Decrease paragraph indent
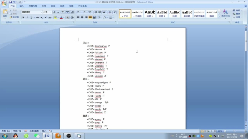The height and width of the screenshot is (139, 248). pyautogui.click(x=96, y=12)
